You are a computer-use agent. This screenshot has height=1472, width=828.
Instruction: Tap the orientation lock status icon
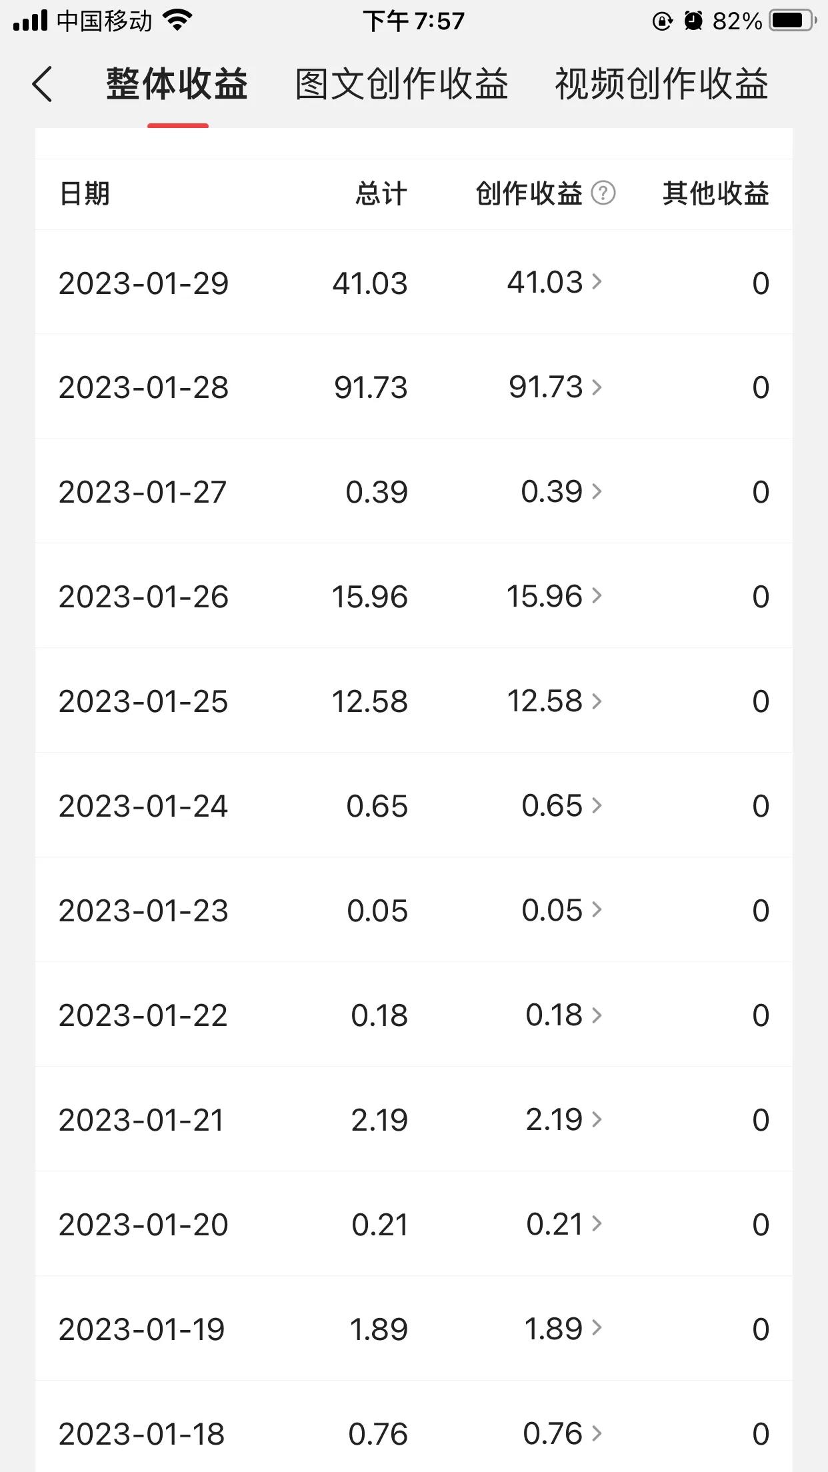pos(662,21)
